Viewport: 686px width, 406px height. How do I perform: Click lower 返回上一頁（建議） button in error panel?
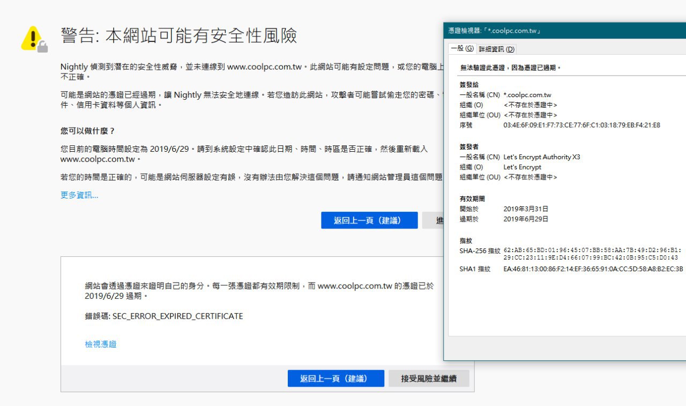click(x=336, y=379)
